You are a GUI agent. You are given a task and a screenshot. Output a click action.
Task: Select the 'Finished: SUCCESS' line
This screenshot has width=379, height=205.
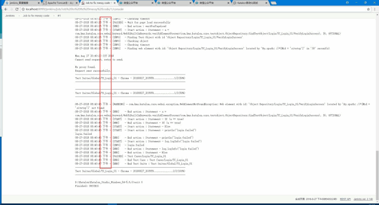(x=87, y=186)
